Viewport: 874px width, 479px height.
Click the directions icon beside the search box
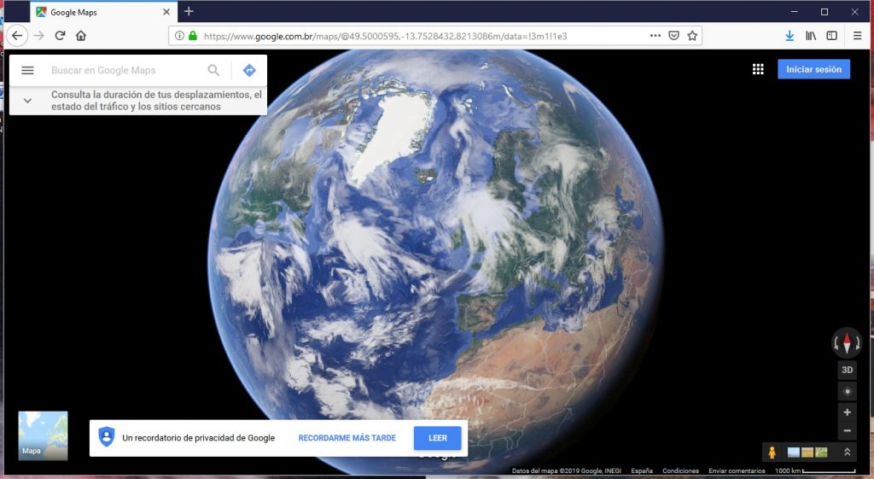coord(249,70)
